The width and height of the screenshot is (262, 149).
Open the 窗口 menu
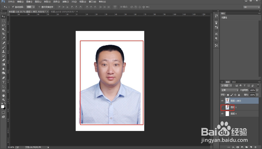coord(92,2)
